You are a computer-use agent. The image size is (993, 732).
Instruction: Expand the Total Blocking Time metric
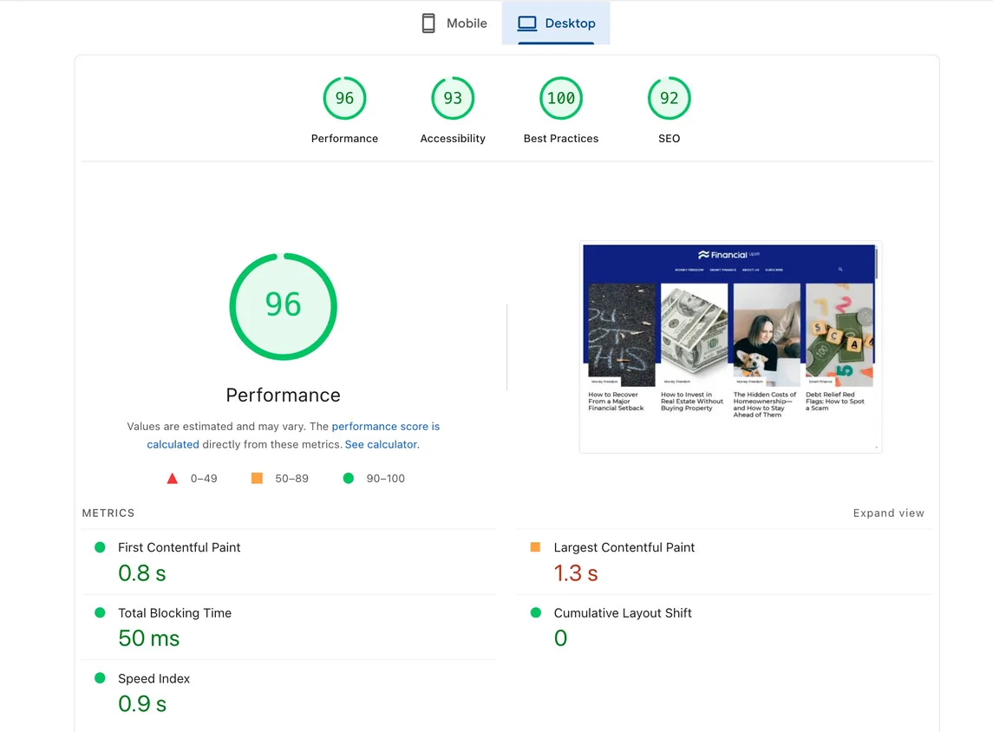[289, 627]
